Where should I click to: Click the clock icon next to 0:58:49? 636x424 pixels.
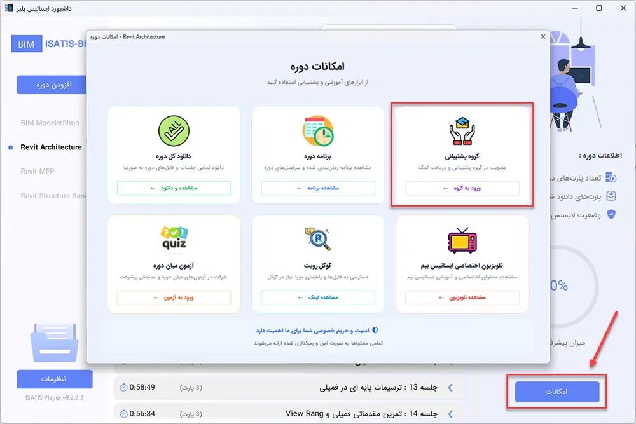[x=123, y=388]
